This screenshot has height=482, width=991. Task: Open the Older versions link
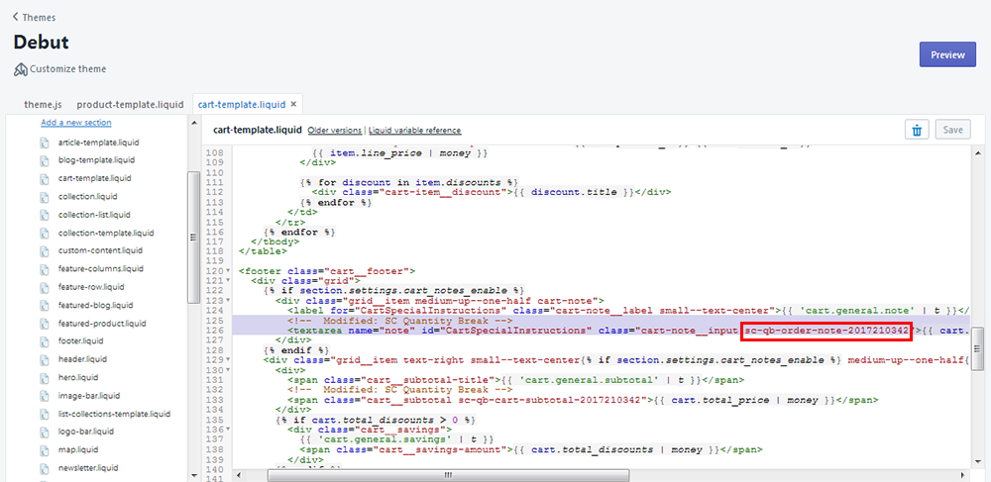[334, 131]
